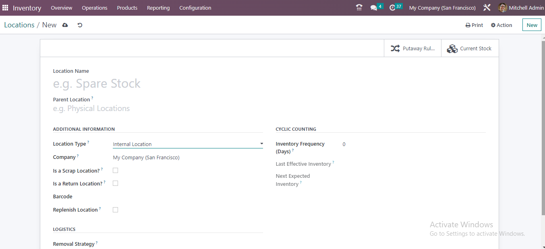The width and height of the screenshot is (545, 249).
Task: Click Mitchell Admin user avatar
Action: [502, 8]
